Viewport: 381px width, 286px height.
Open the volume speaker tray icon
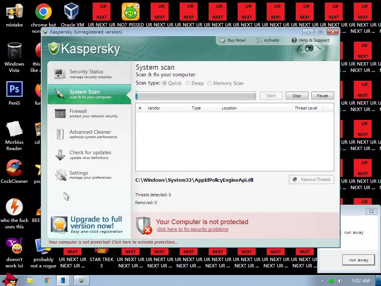(x=340, y=281)
